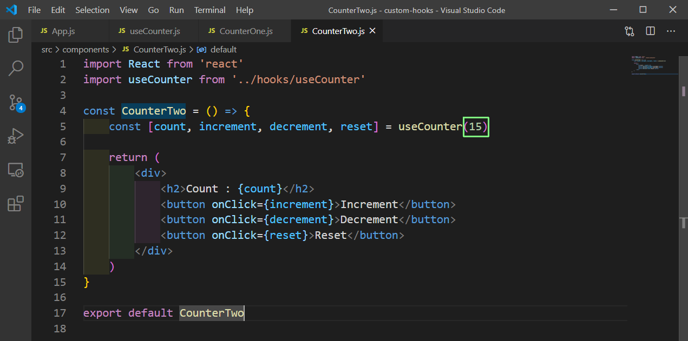Click CounterTwo in export default line
The image size is (688, 341).
212,313
